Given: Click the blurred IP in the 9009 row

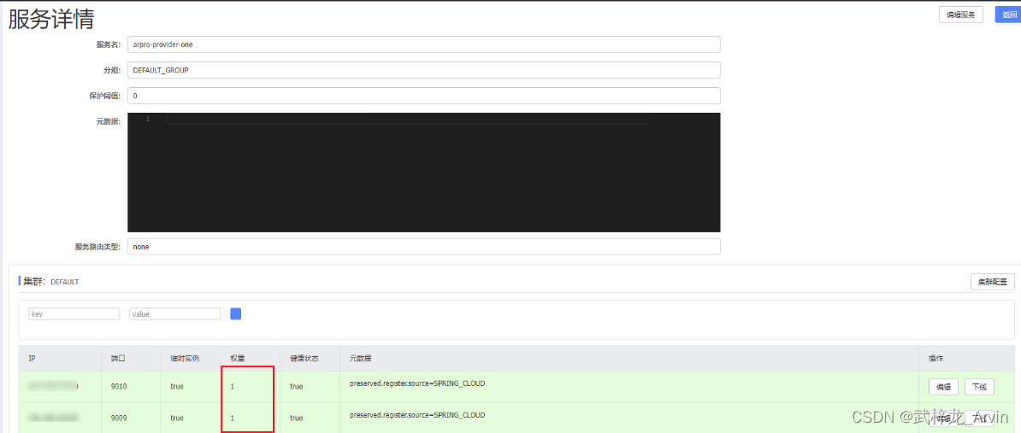Looking at the screenshot, I should click(53, 417).
